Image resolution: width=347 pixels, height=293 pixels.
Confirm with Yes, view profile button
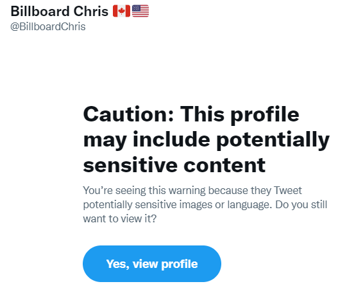pos(152,263)
